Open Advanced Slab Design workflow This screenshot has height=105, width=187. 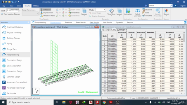16,88
